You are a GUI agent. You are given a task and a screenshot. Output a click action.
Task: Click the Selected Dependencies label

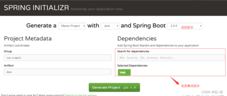tap(132, 65)
